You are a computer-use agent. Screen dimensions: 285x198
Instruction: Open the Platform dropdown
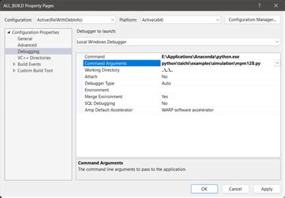pos(180,20)
